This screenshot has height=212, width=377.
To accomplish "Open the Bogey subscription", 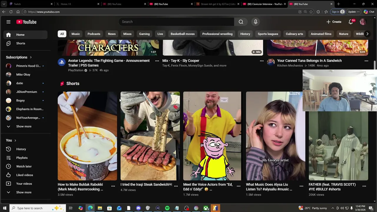I will [x=25, y=100].
